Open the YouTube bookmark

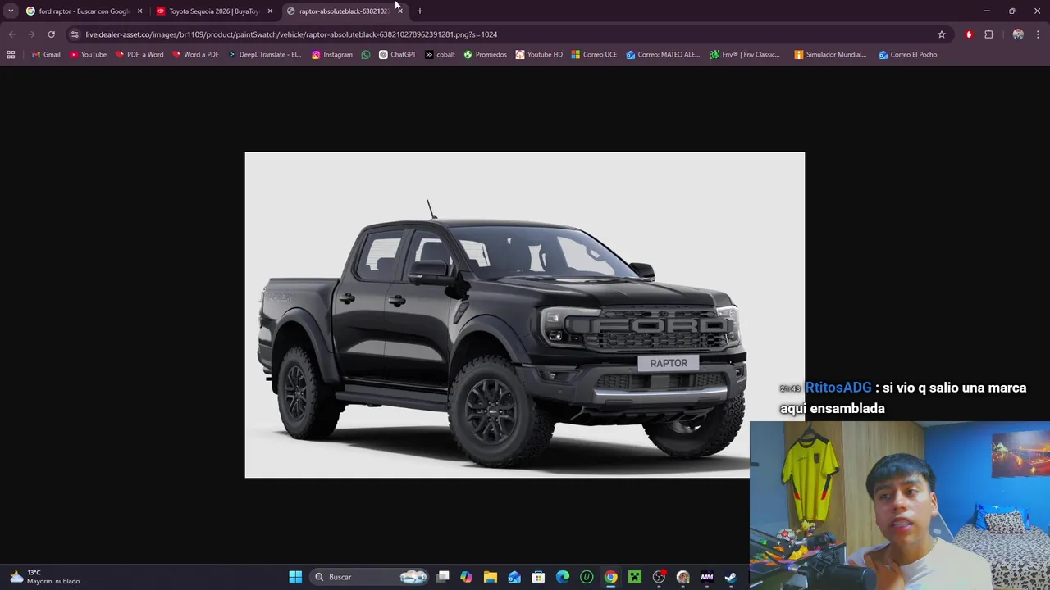click(x=88, y=55)
